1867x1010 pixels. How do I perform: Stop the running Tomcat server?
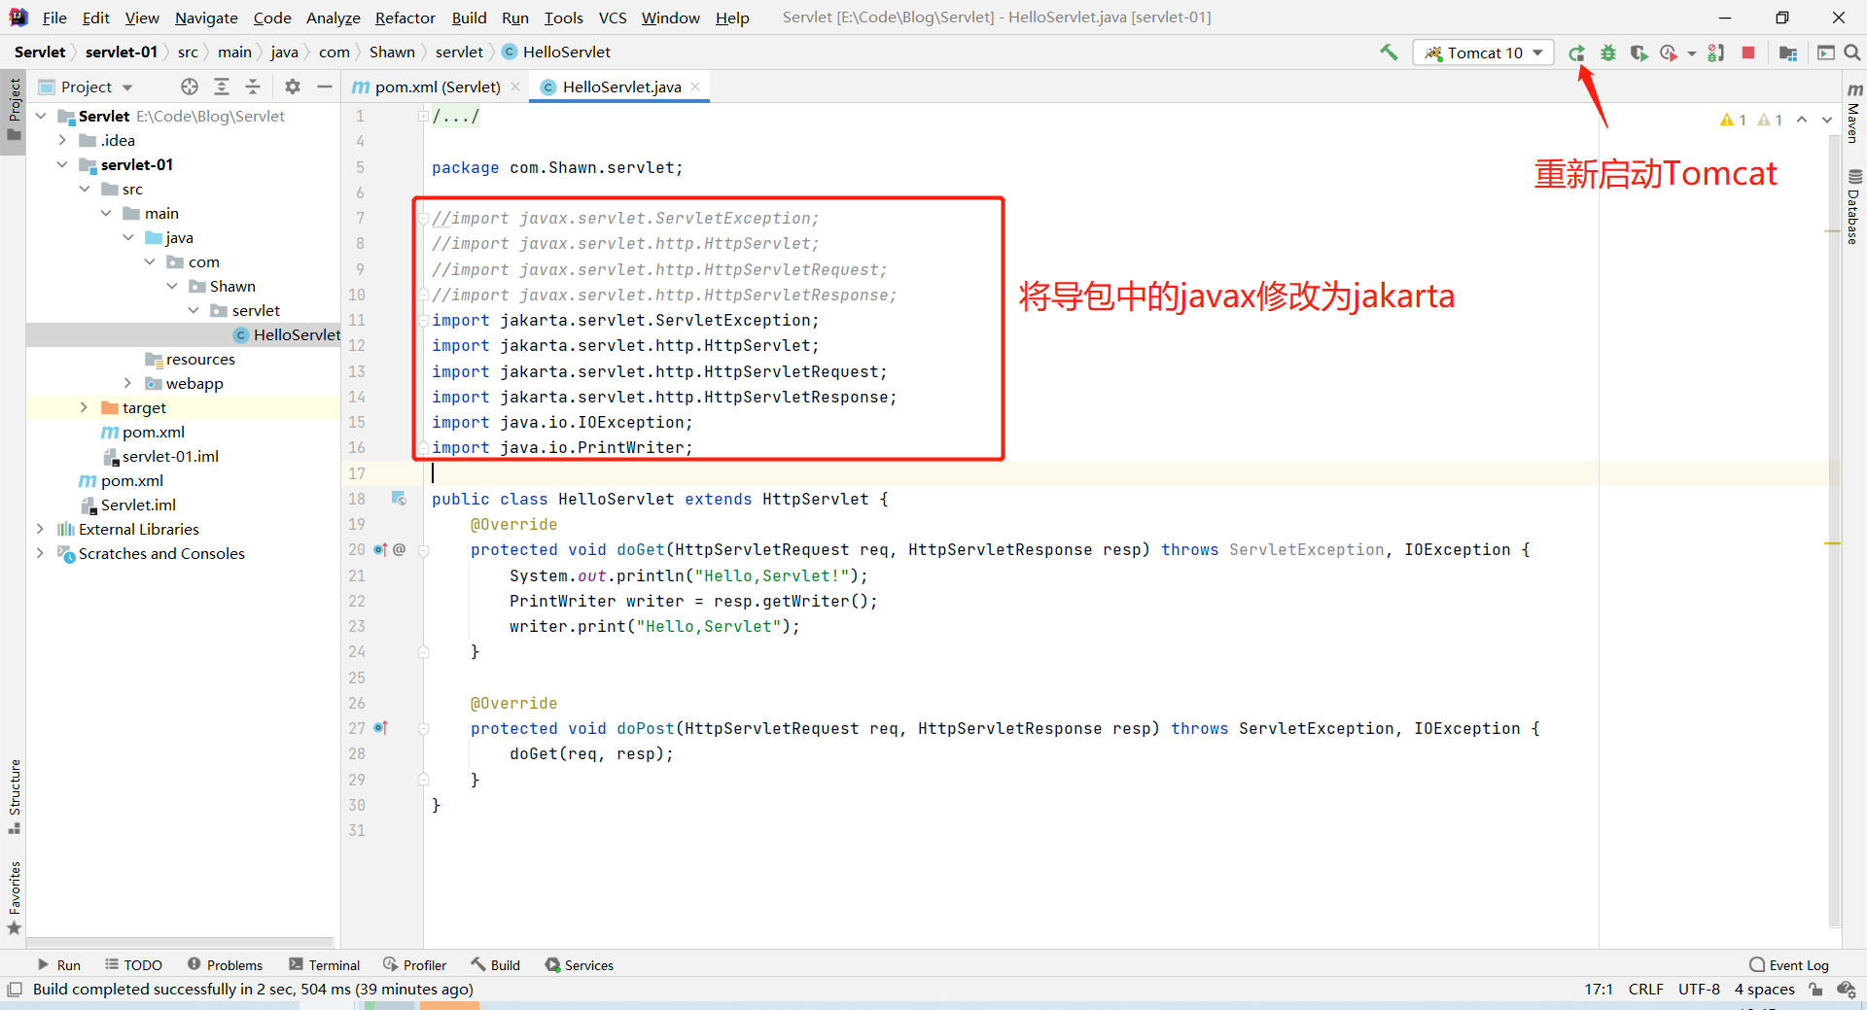pos(1748,52)
